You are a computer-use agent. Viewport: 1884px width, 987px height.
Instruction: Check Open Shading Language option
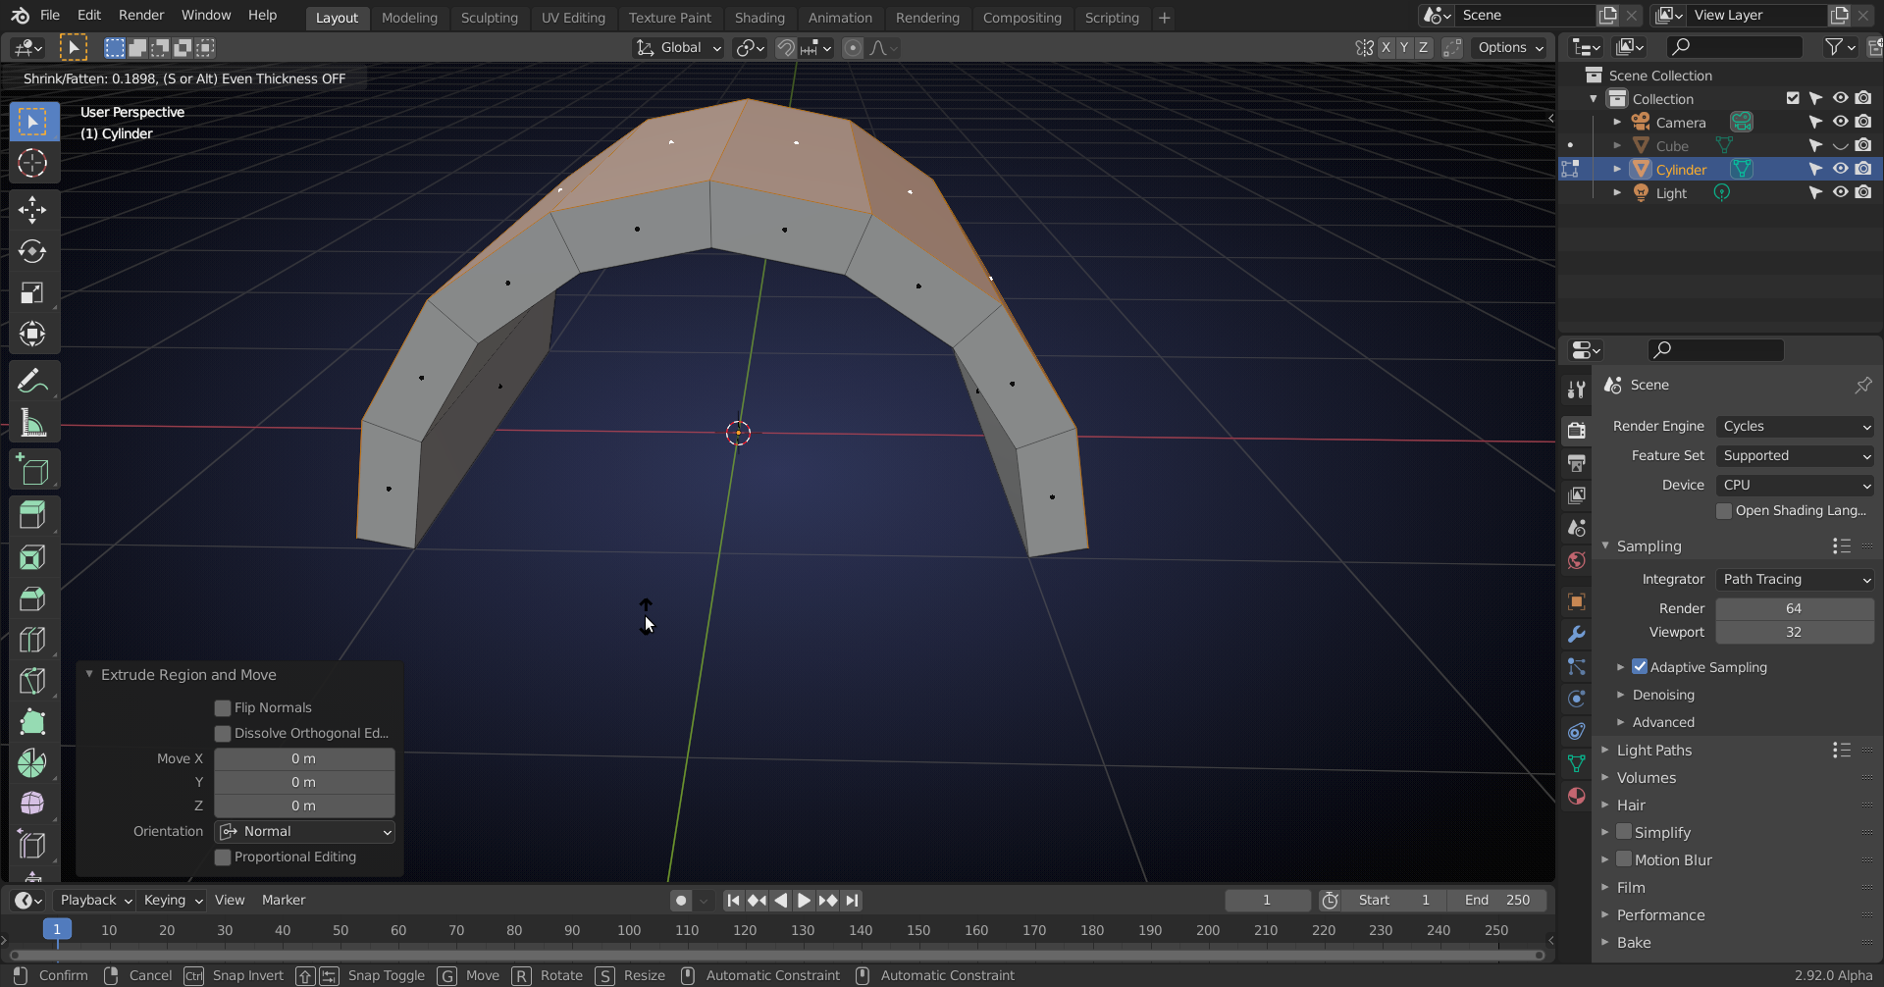[1724, 511]
